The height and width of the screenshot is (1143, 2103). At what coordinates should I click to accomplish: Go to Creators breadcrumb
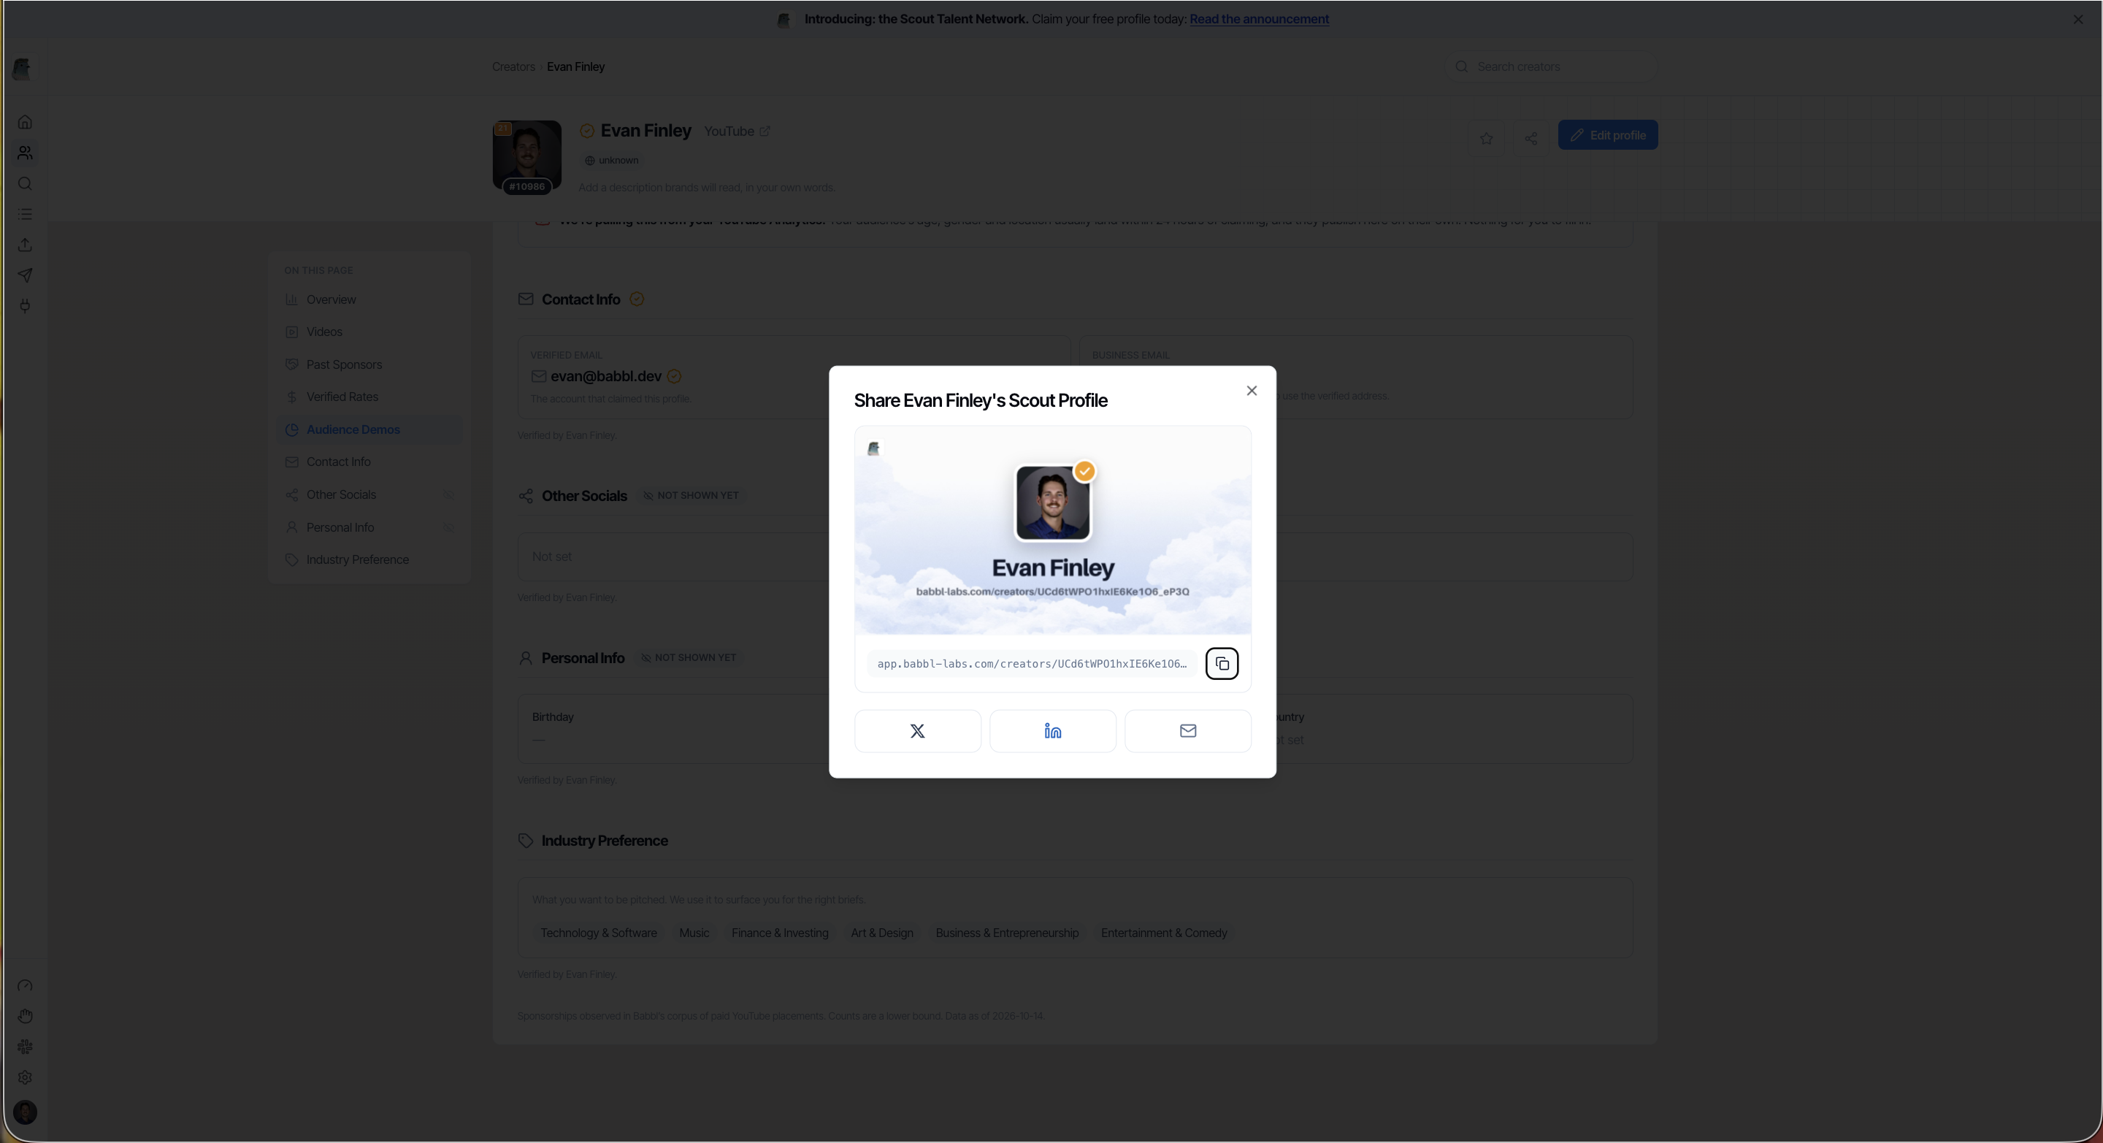point(513,67)
